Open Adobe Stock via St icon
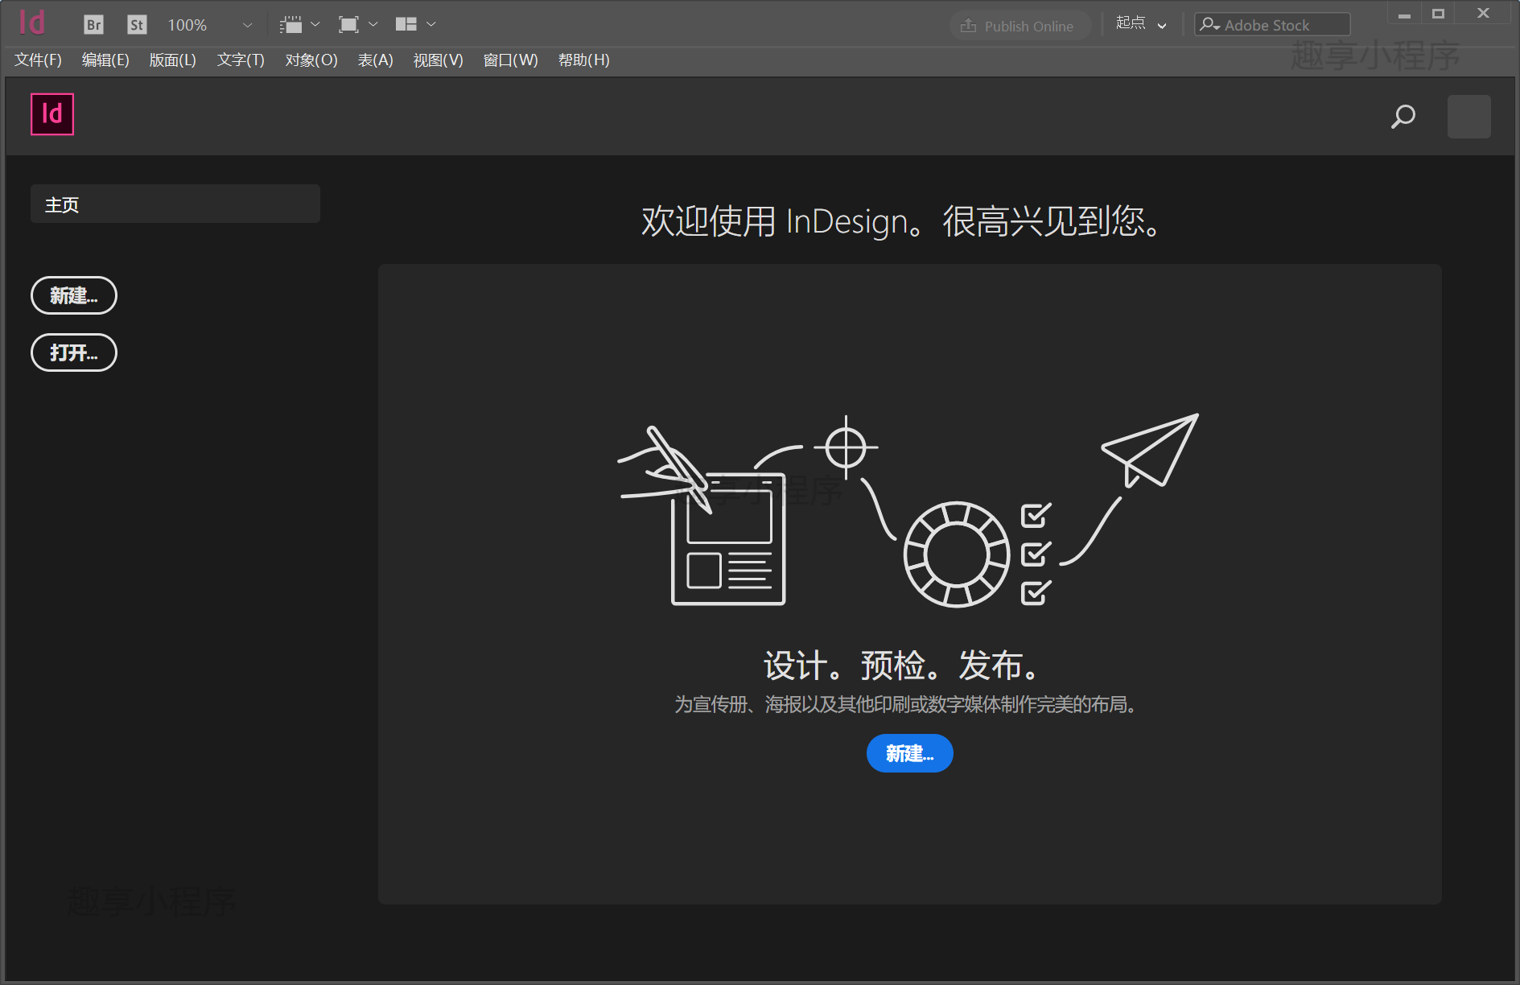The image size is (1520, 985). point(137,25)
